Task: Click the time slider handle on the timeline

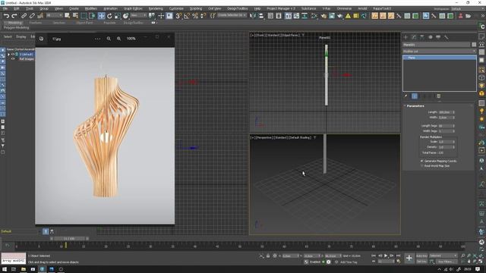Action: pos(69,239)
